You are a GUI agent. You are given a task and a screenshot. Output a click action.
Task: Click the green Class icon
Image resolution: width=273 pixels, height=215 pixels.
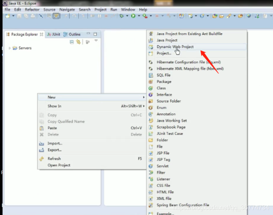point(151,88)
